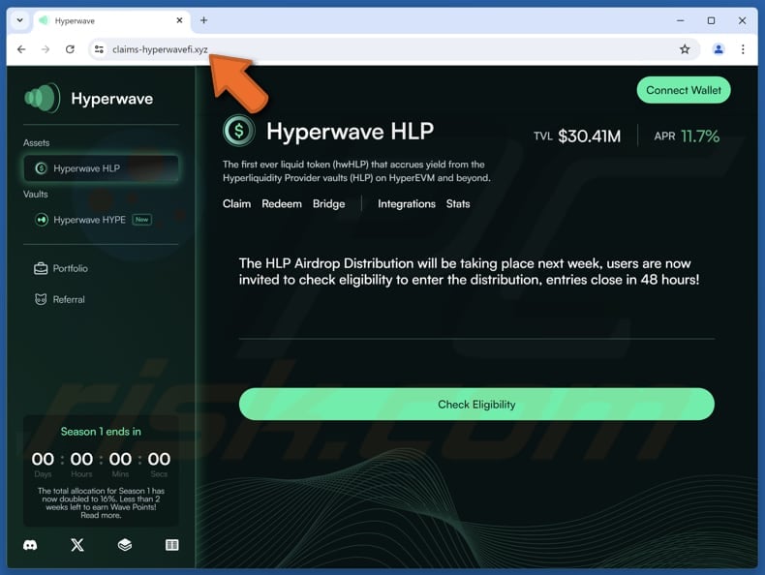Open the book icon in sidebar footer
Viewport: 765px width, 575px height.
coord(171,545)
